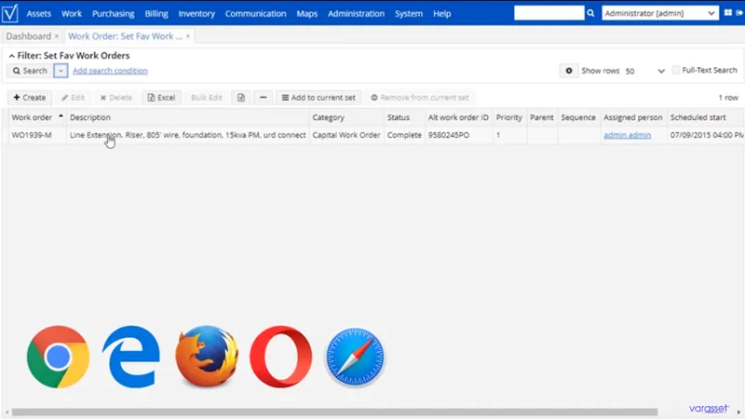
Task: Open the System menu
Action: 409,14
